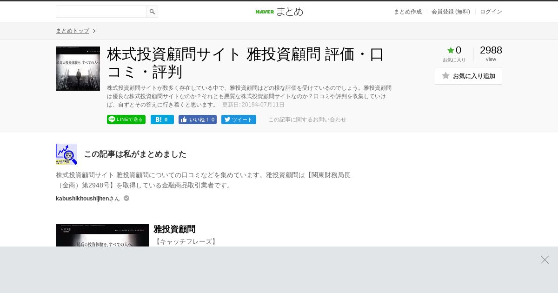Click the search magnifier icon button
Screen dimensions: 558x293
tap(152, 12)
